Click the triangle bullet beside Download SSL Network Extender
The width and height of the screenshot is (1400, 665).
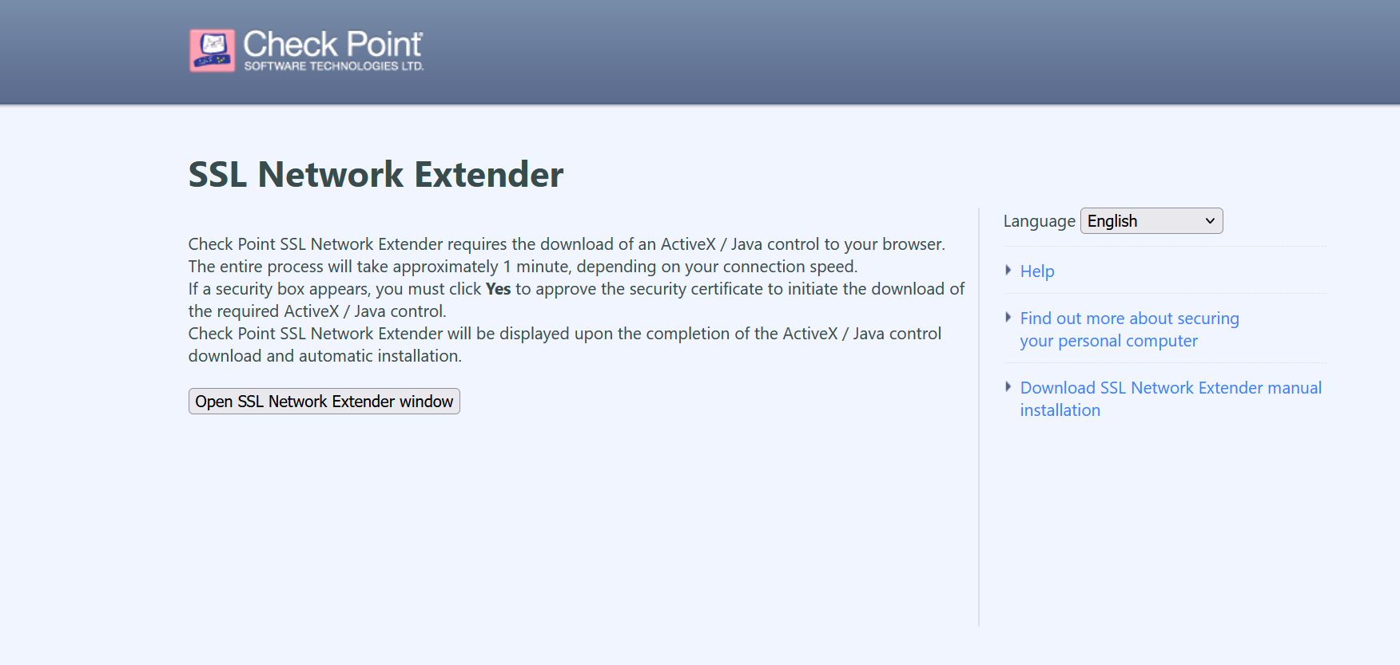(x=1008, y=387)
